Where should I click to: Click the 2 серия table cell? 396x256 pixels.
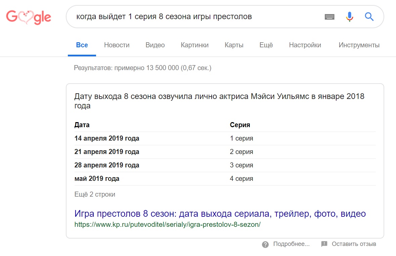click(x=241, y=152)
